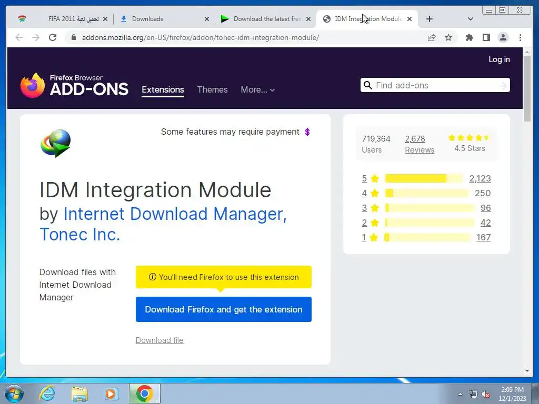Open the 2,678 Reviews link
Image resolution: width=539 pixels, height=404 pixels.
420,144
